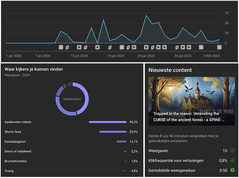Click the 4,8% value for Overig
239x178 pixels.
click(x=135, y=171)
